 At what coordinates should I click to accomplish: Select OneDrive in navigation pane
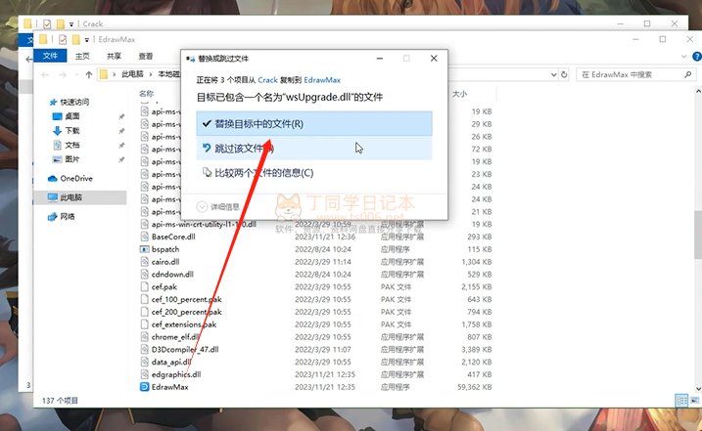tap(70, 179)
